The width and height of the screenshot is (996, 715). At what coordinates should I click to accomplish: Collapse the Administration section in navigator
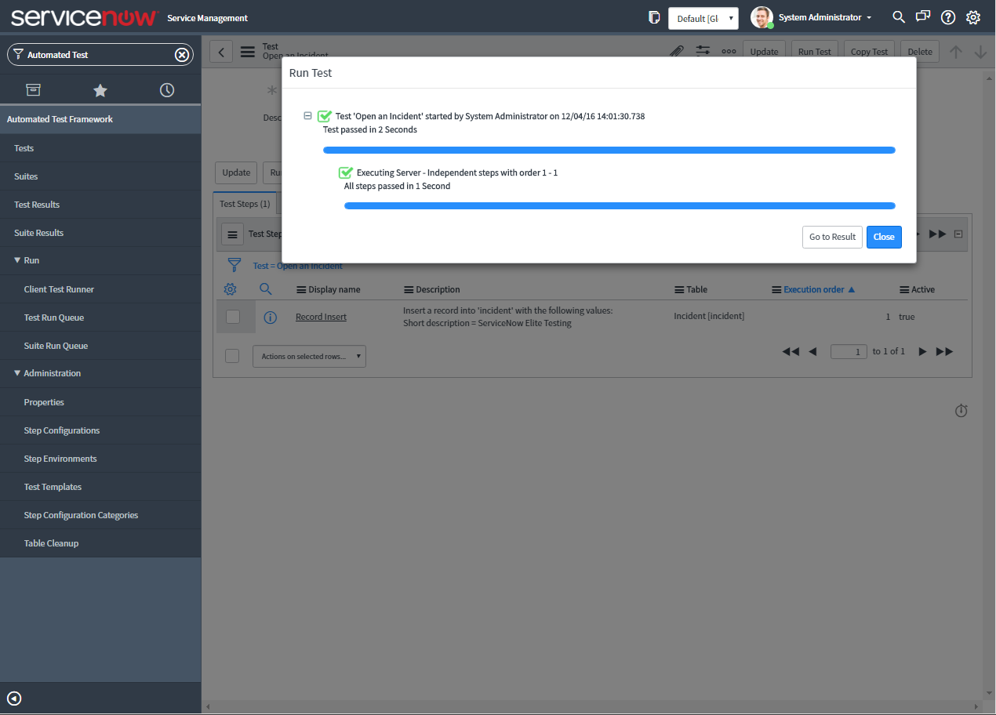(x=17, y=373)
